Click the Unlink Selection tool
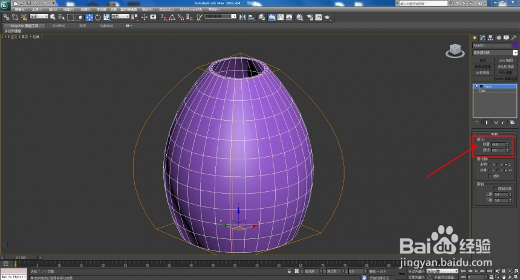The image size is (520, 280). click(x=15, y=17)
